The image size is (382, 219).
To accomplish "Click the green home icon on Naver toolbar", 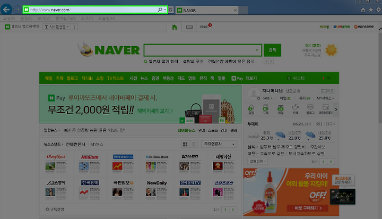I will click(175, 27).
